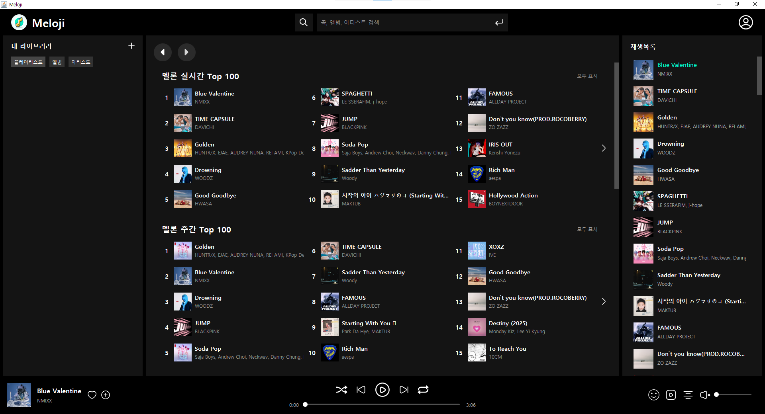Like Blue Valentine with heart icon
The width and height of the screenshot is (765, 414).
pyautogui.click(x=92, y=395)
